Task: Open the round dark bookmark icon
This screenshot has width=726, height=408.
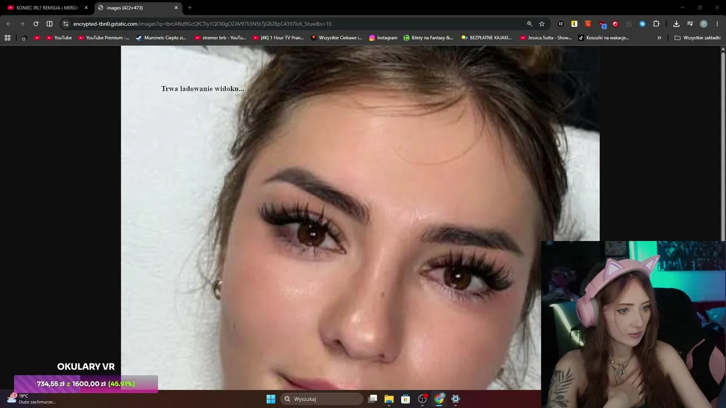Action: (x=23, y=38)
